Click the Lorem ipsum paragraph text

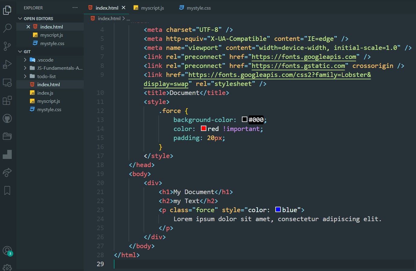pos(277,219)
